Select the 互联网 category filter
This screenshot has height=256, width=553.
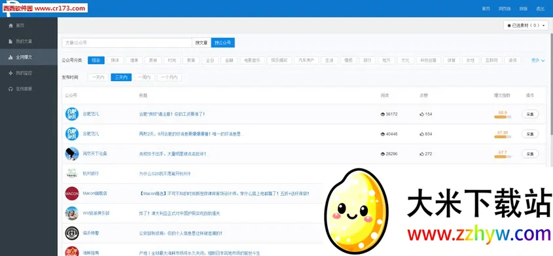pos(491,60)
